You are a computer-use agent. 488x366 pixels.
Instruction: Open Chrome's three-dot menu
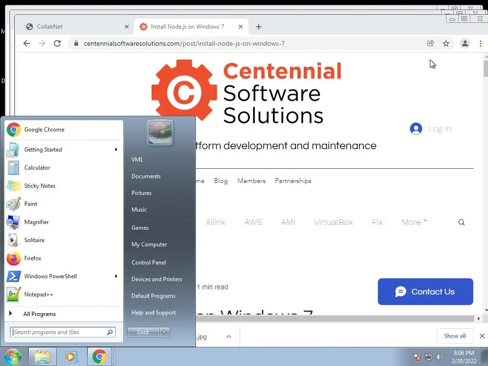pos(480,43)
